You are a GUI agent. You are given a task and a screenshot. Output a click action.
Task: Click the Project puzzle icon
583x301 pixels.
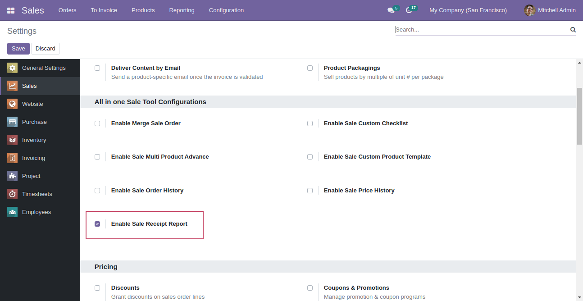click(13, 176)
